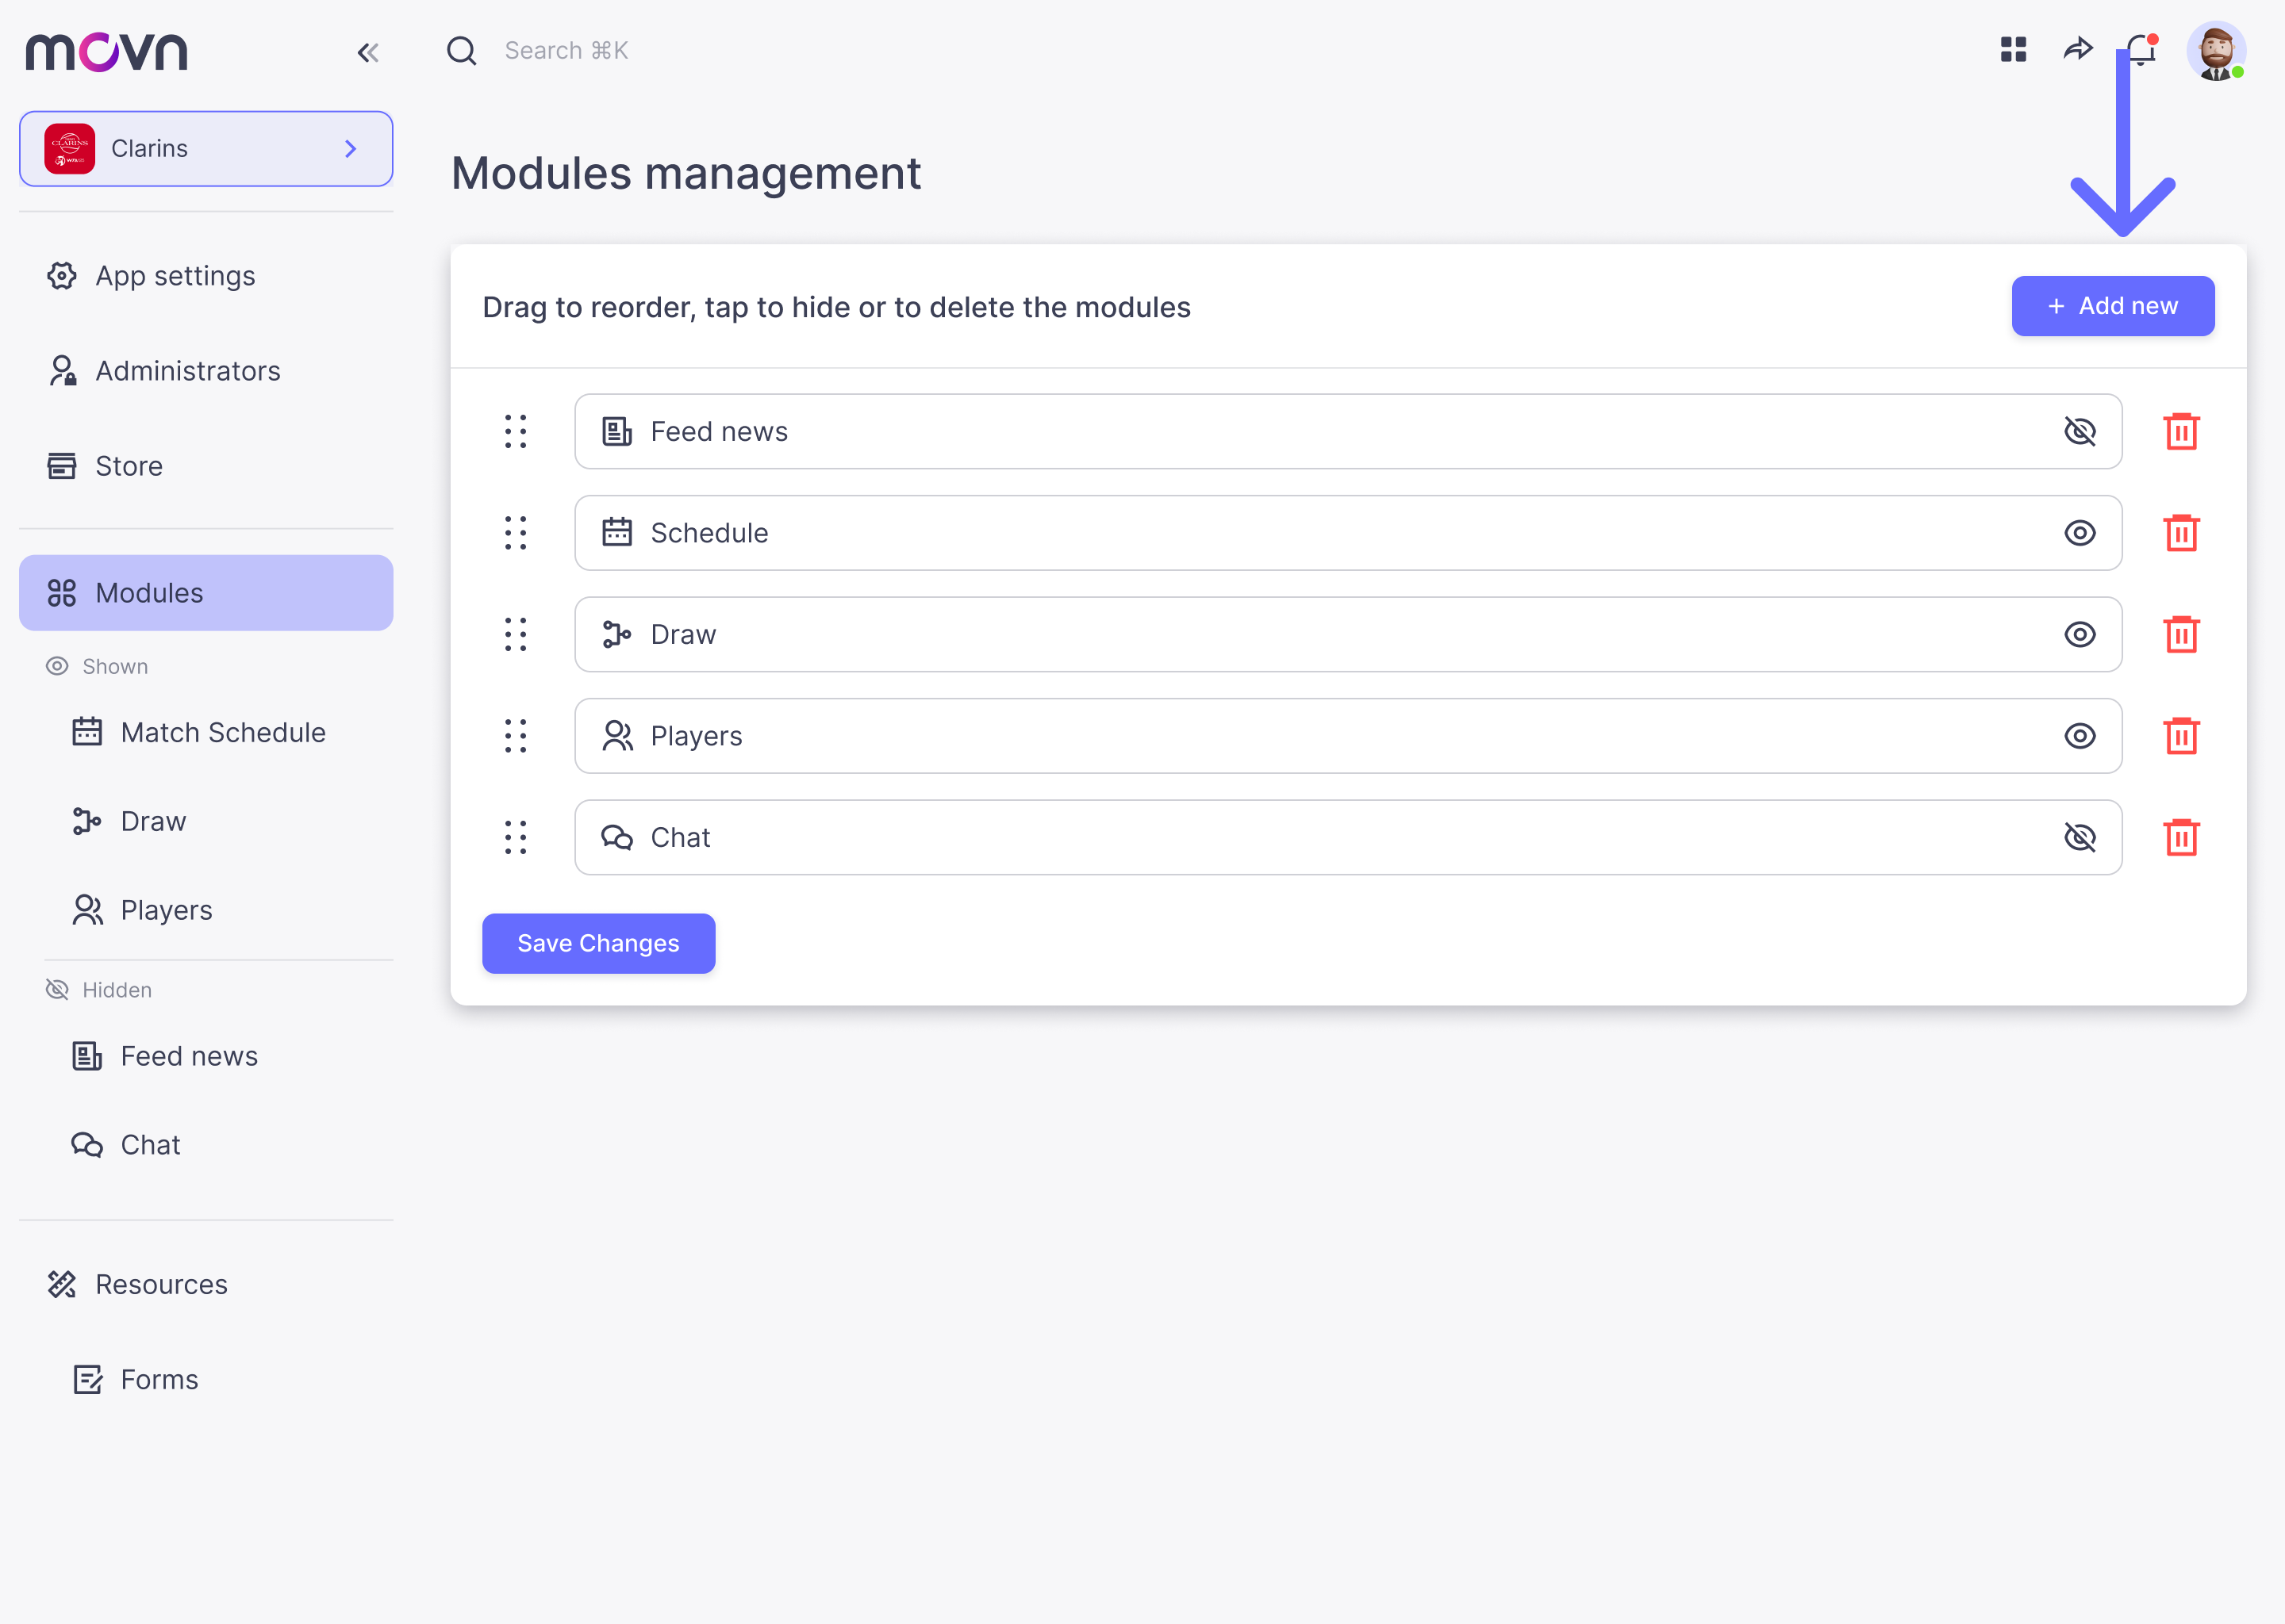Click the Add new button
The image size is (2285, 1624).
coord(2112,306)
